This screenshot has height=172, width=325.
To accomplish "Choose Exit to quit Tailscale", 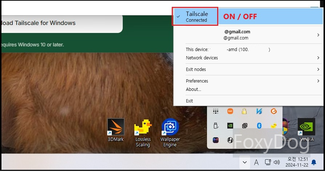I will pos(248,101).
